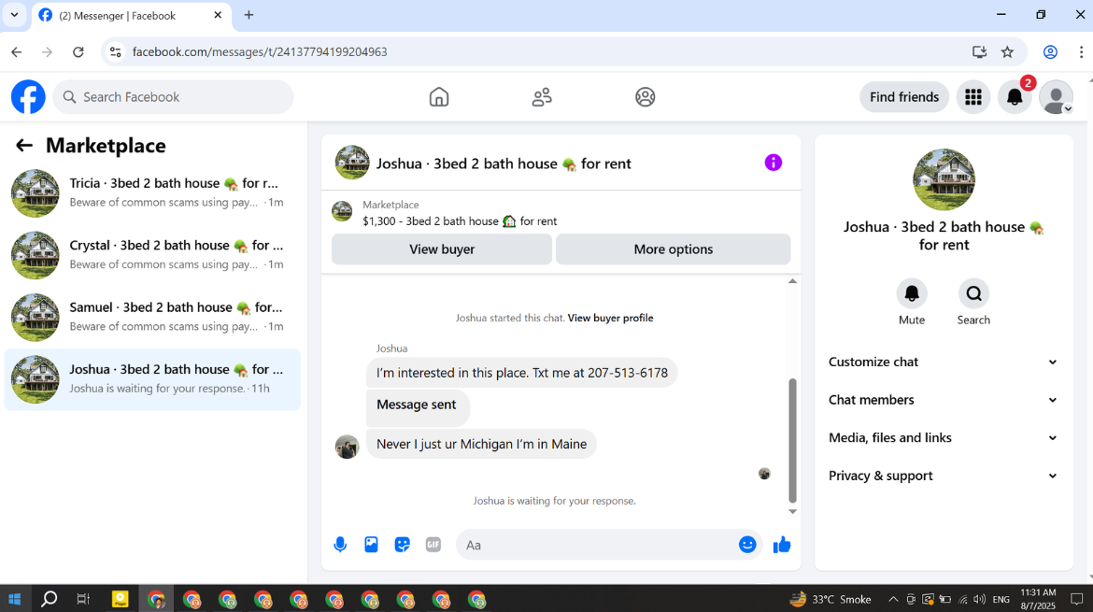The width and height of the screenshot is (1093, 612).
Task: Click the Send a voice clip microphone icon
Action: point(340,545)
